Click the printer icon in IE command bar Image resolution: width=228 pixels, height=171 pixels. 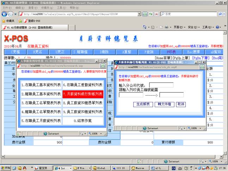[167, 27]
